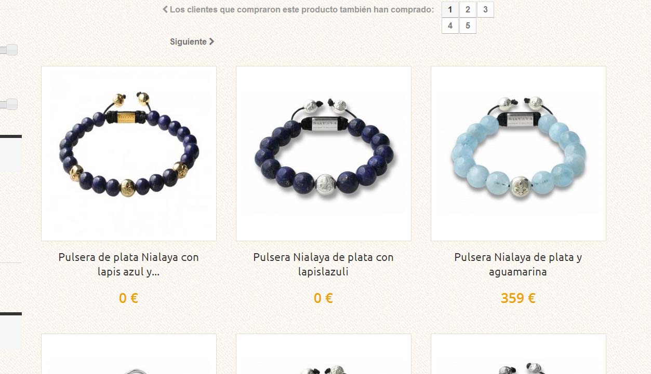Open carousel page 4
651x374 pixels.
click(450, 25)
